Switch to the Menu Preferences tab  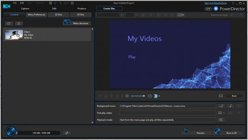36,15
